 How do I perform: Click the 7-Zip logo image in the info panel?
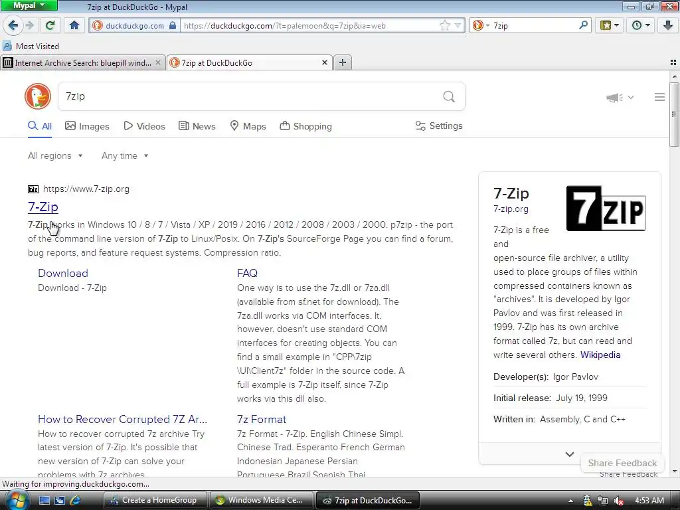(x=606, y=208)
